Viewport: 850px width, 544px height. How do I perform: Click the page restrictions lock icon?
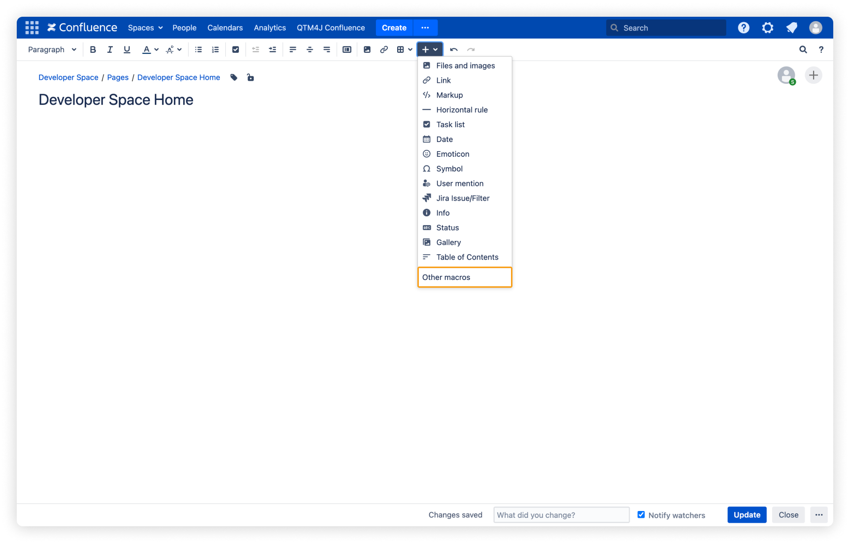tap(250, 77)
